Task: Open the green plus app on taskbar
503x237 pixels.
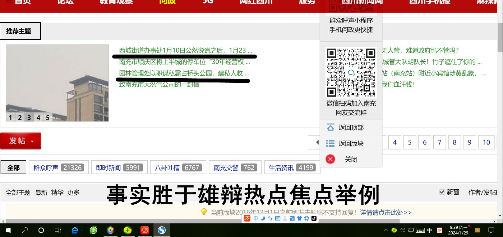Action: click(x=128, y=230)
